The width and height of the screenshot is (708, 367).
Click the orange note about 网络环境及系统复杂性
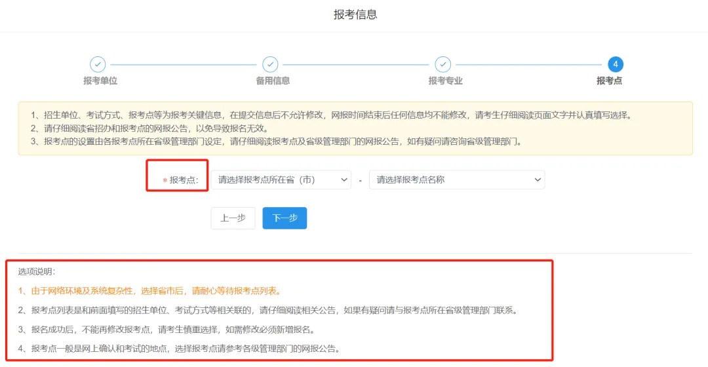[x=151, y=291]
